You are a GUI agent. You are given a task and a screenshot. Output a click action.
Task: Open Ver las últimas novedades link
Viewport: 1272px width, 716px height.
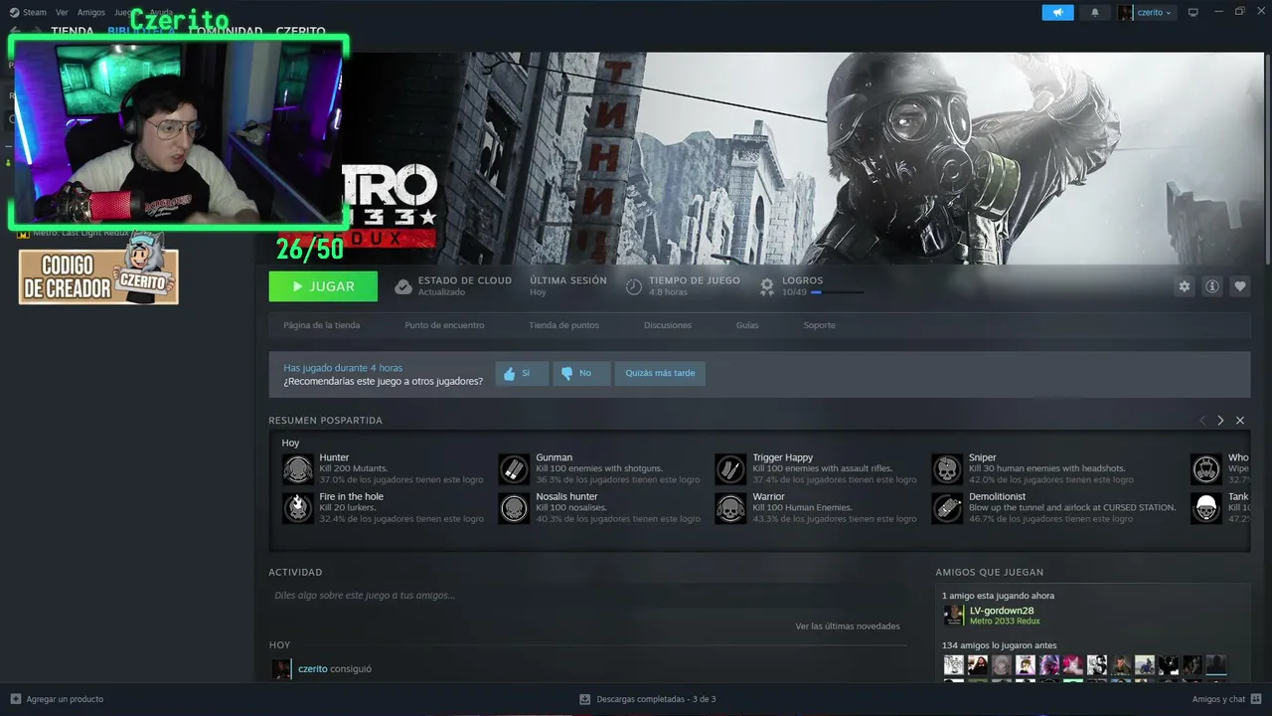[x=848, y=626]
